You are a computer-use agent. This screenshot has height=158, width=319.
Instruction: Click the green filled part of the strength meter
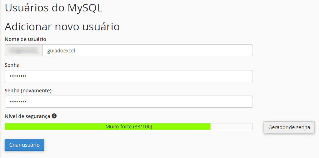[54, 127]
